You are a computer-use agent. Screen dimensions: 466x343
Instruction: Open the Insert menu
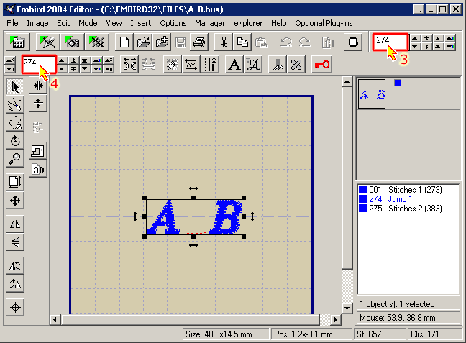point(140,23)
